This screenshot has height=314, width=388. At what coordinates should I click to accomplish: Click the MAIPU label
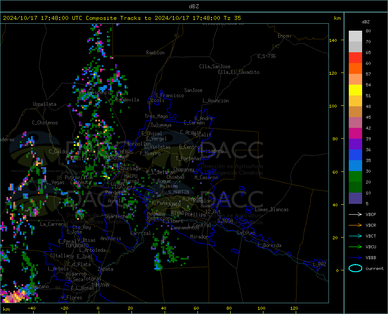pos(131,176)
